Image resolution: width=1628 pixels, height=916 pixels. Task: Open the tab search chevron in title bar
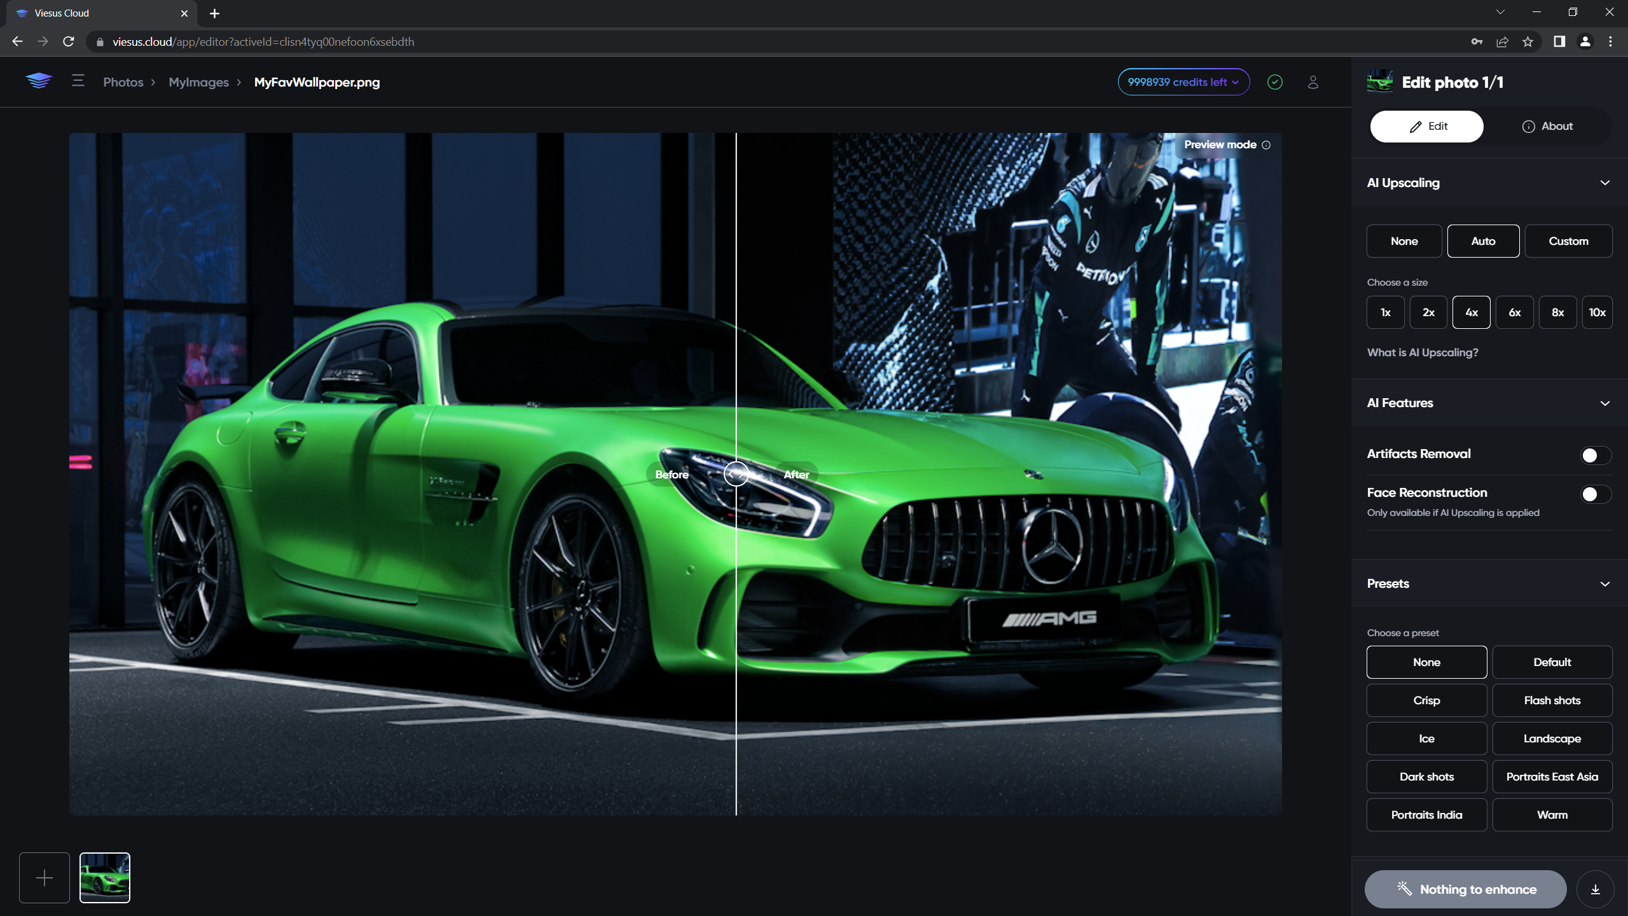(1500, 12)
